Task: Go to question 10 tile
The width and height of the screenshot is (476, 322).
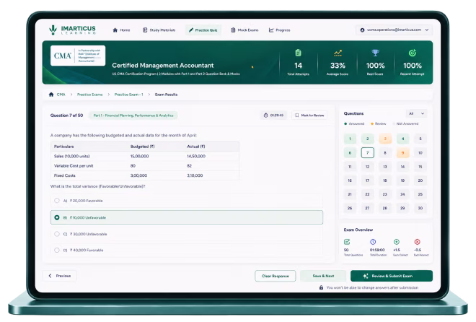Action: [x=420, y=153]
